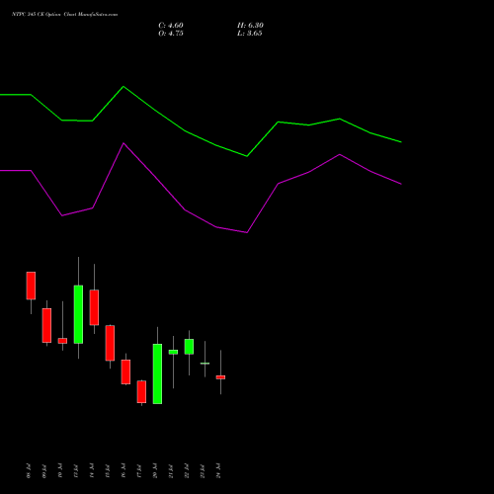Click the close value C: 4.60
The image size is (494, 494).
(171, 26)
